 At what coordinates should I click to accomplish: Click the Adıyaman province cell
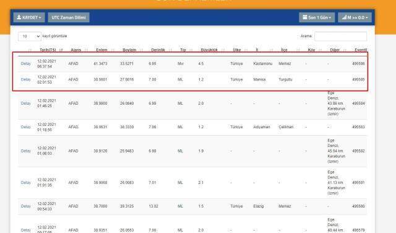pos(262,127)
